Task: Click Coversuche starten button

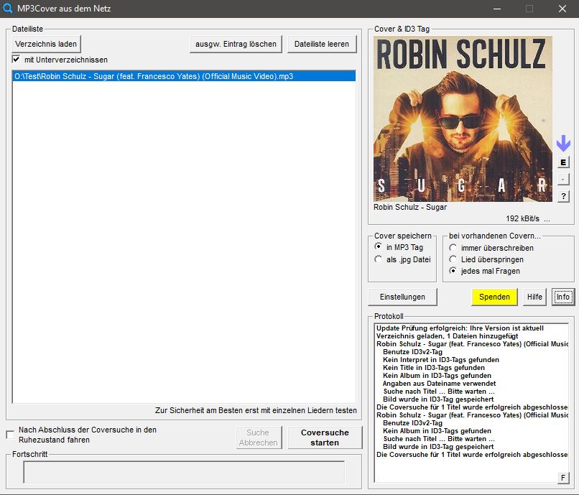Action: click(x=325, y=438)
